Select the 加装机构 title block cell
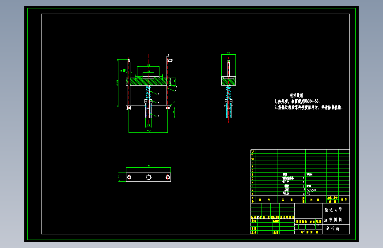Viewport: 383px width, 248px height. point(333,220)
